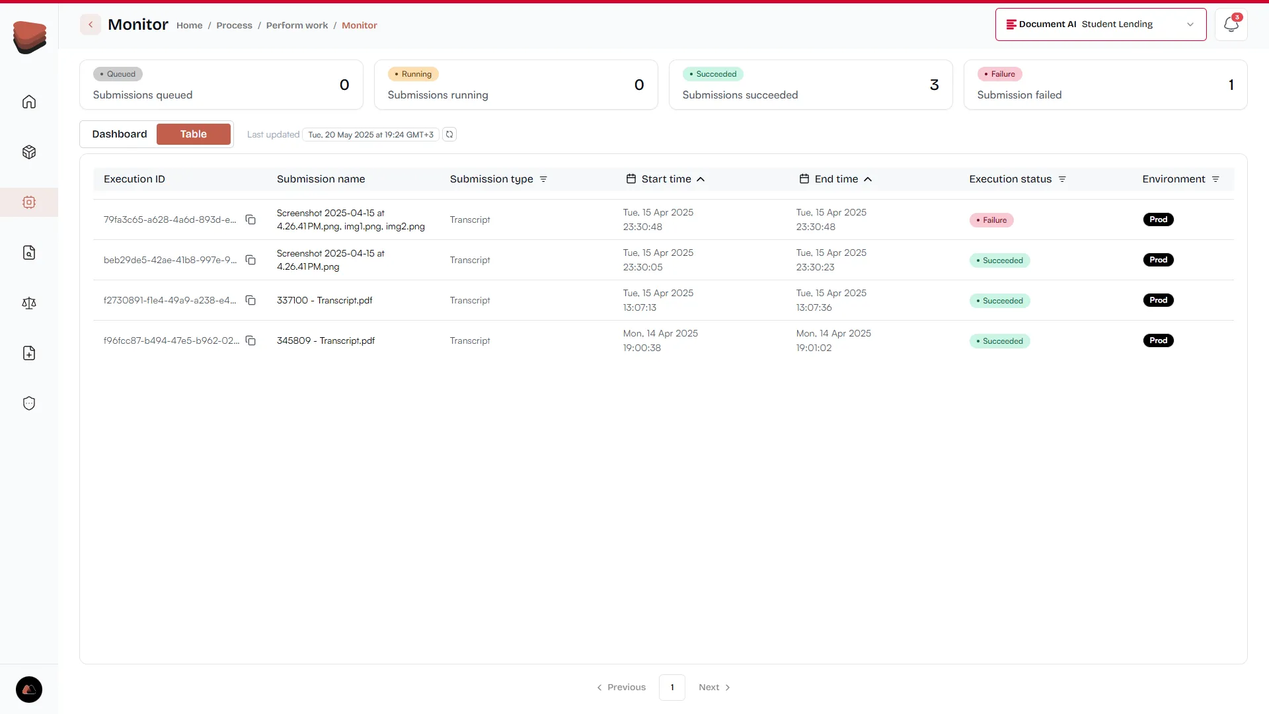Go to Perform work breadcrumb

pos(297,25)
